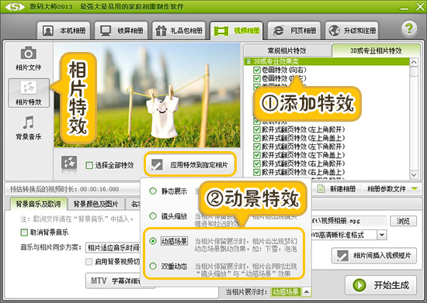Open the 网页相册 top tab

pos(294,31)
